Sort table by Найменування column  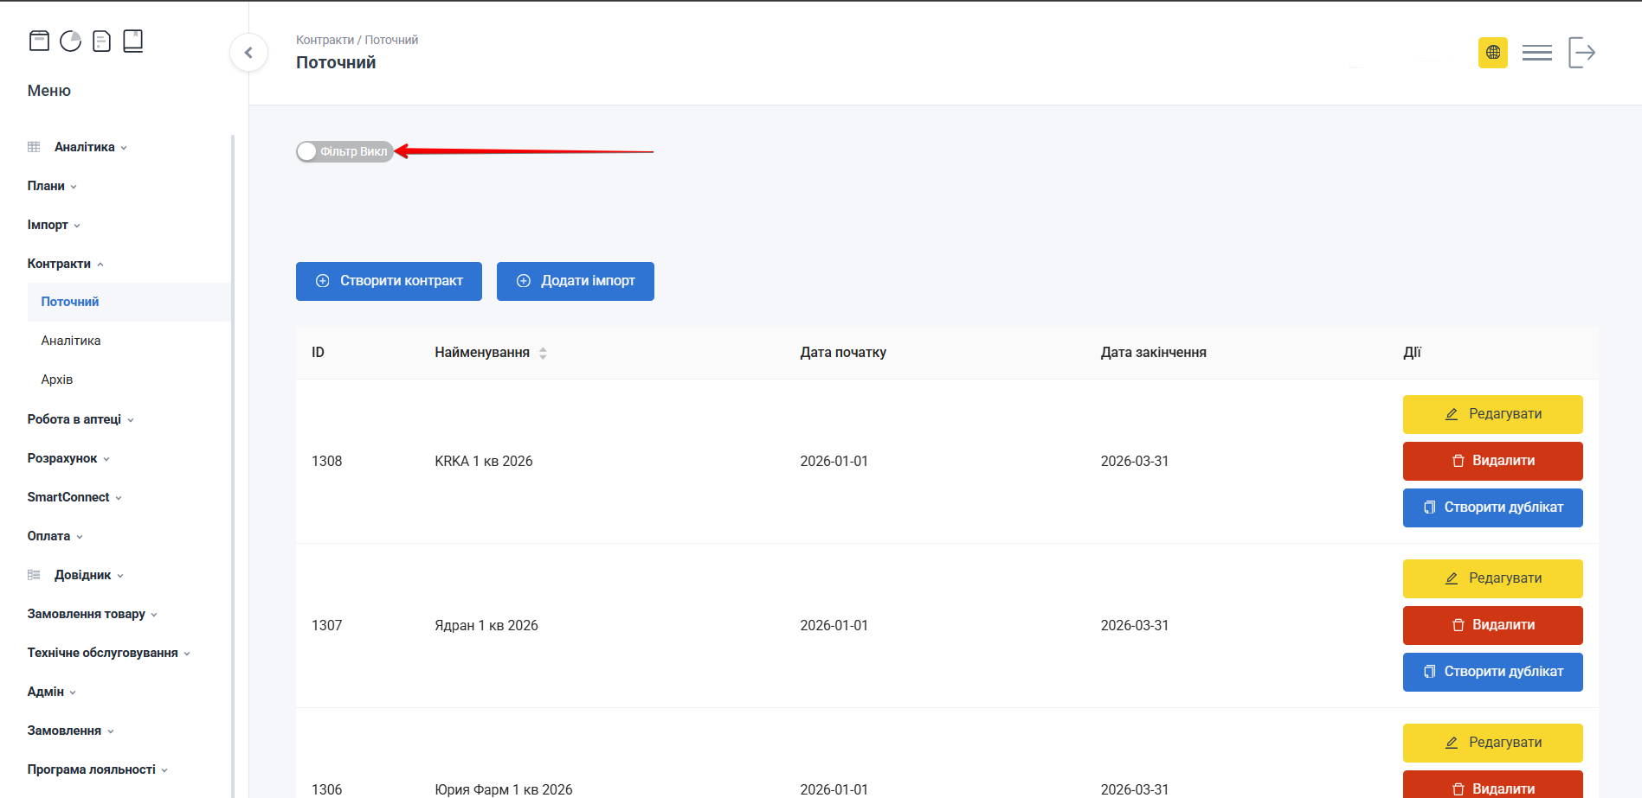(543, 353)
